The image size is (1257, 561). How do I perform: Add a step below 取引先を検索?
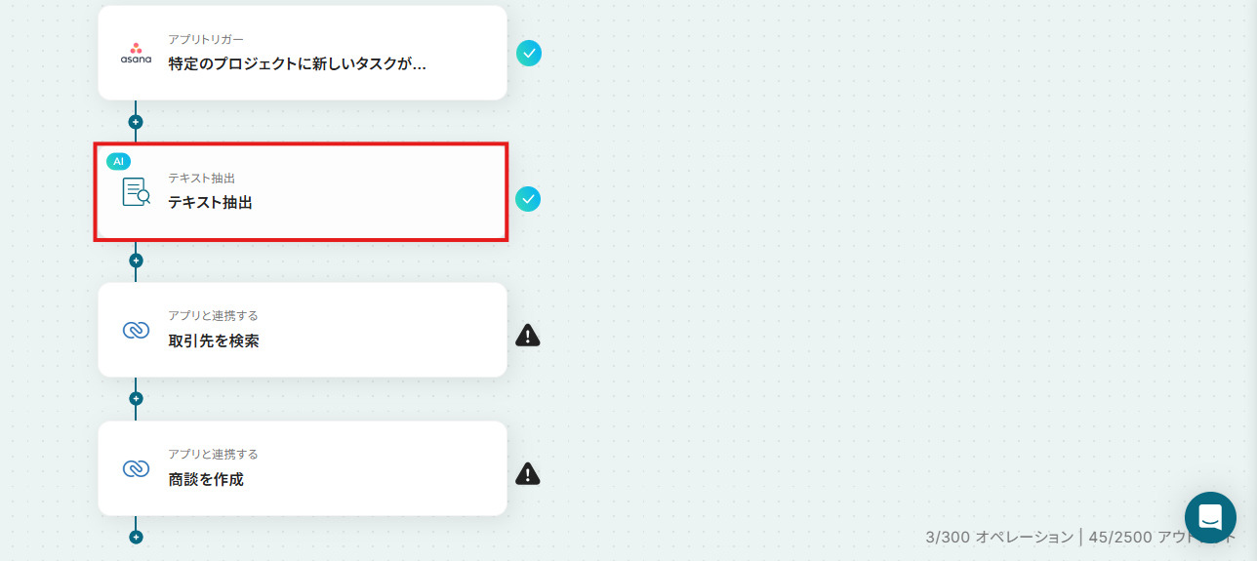136,398
